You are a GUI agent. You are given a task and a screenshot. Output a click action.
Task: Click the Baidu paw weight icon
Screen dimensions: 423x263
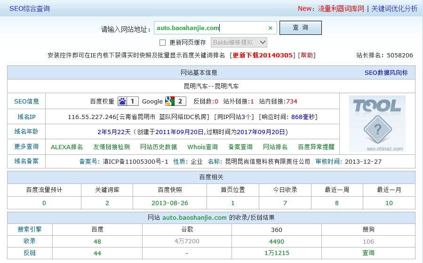click(x=128, y=102)
